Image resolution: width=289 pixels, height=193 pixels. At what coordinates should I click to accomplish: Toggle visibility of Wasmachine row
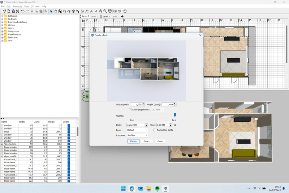click(69, 144)
